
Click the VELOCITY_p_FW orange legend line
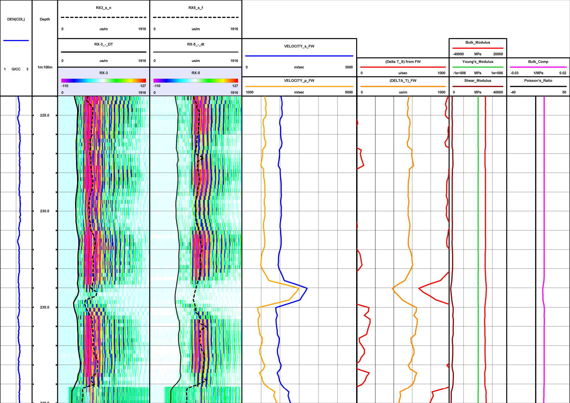point(298,86)
